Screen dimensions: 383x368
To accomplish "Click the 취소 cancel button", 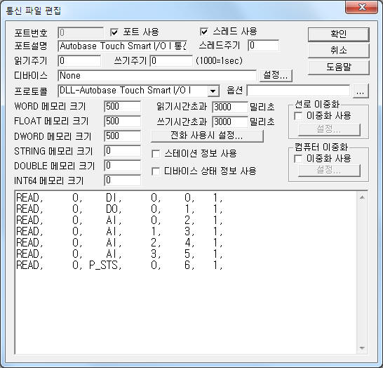I will 338,51.
